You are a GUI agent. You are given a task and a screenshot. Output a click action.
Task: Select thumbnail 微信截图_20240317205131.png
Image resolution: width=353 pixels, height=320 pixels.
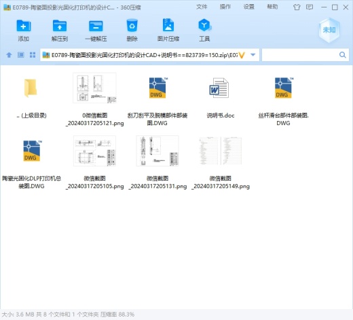pyautogui.click(x=157, y=151)
